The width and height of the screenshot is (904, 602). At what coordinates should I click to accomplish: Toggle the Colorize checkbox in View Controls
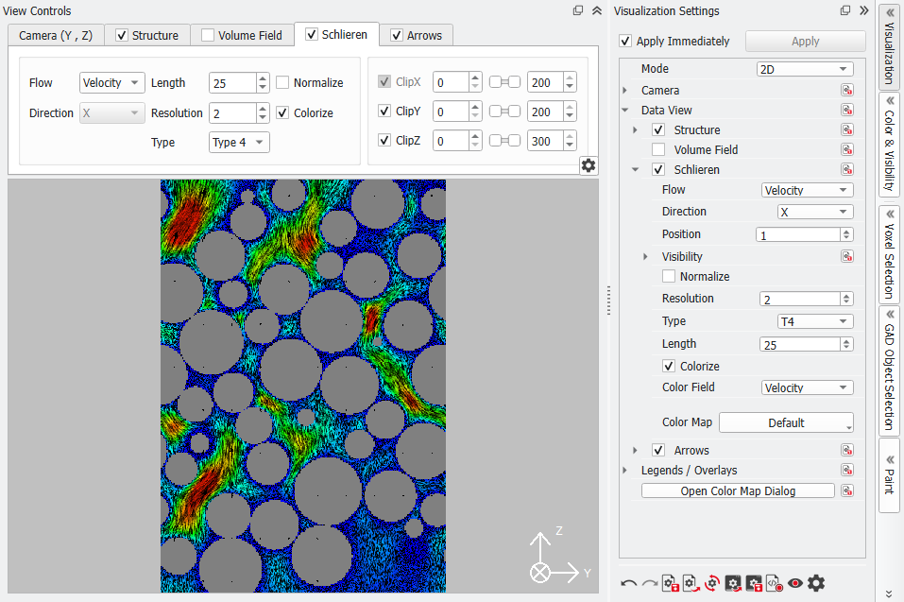pos(282,112)
